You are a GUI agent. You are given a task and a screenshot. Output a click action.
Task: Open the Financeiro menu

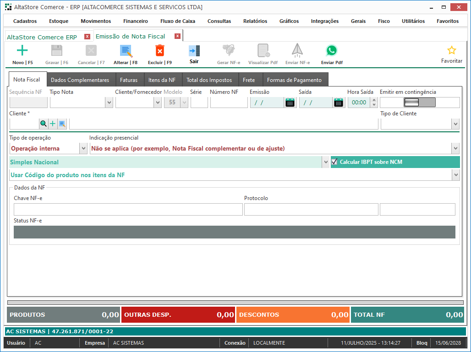pyautogui.click(x=136, y=21)
